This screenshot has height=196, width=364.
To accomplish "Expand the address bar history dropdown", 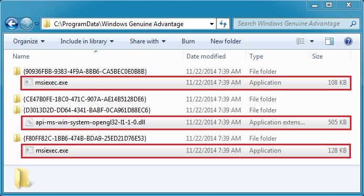I will (212, 24).
